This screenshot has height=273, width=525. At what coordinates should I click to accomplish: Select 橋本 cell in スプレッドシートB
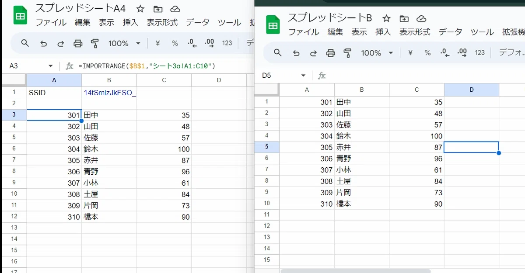[361, 204]
